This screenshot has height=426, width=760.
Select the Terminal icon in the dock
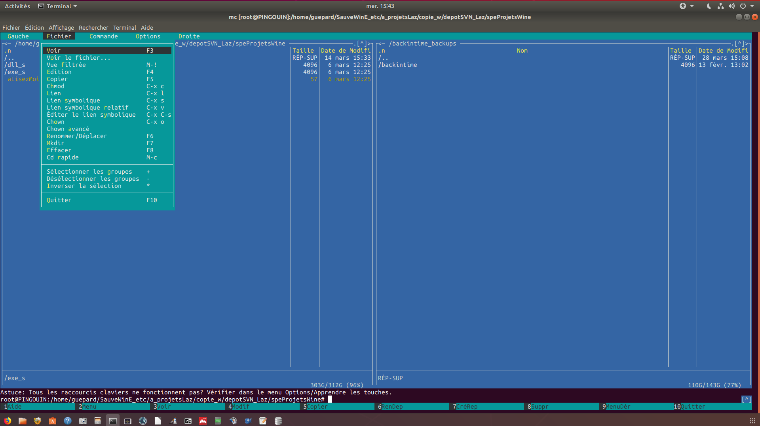(113, 421)
